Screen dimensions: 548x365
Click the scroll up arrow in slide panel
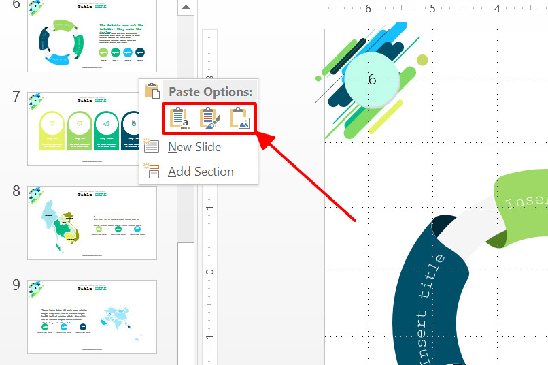[186, 7]
